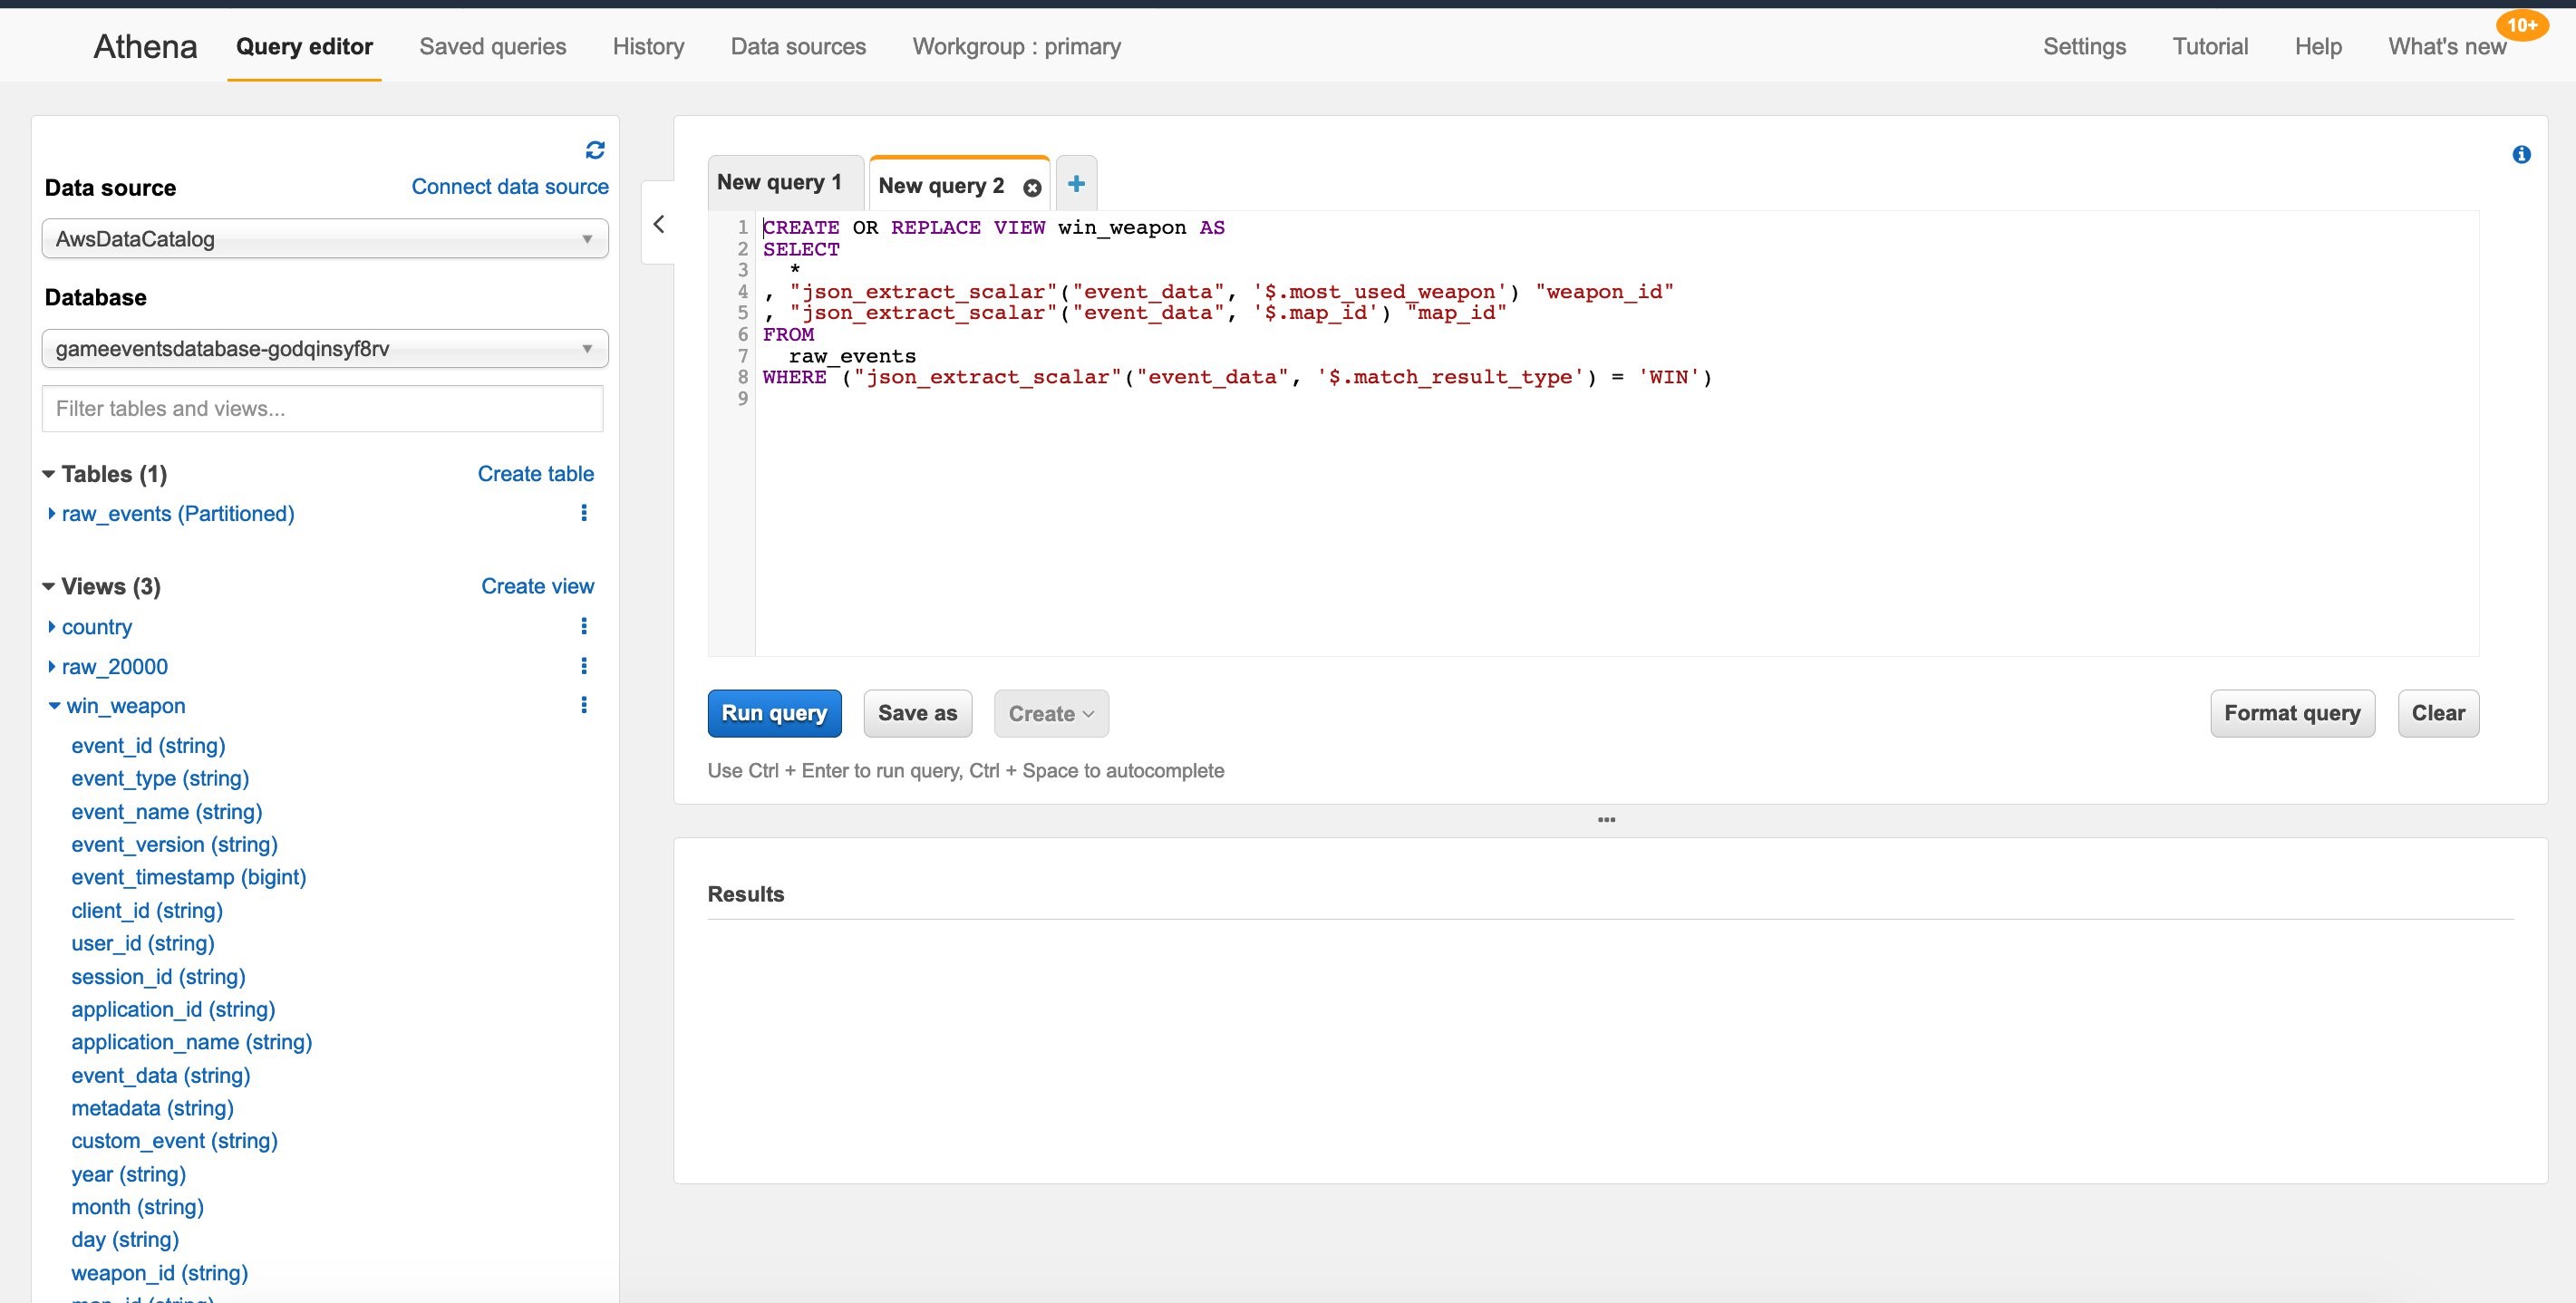Open actions menu for raw_events table
This screenshot has width=2576, height=1303.
[x=584, y=513]
